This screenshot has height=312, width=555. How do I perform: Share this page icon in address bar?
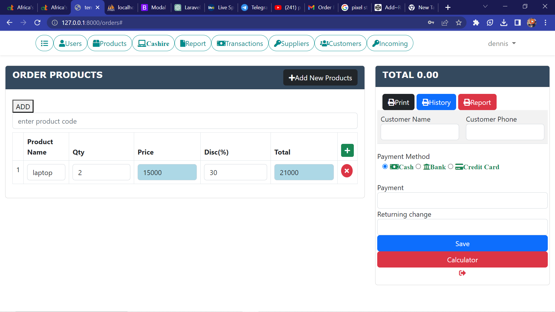445,23
